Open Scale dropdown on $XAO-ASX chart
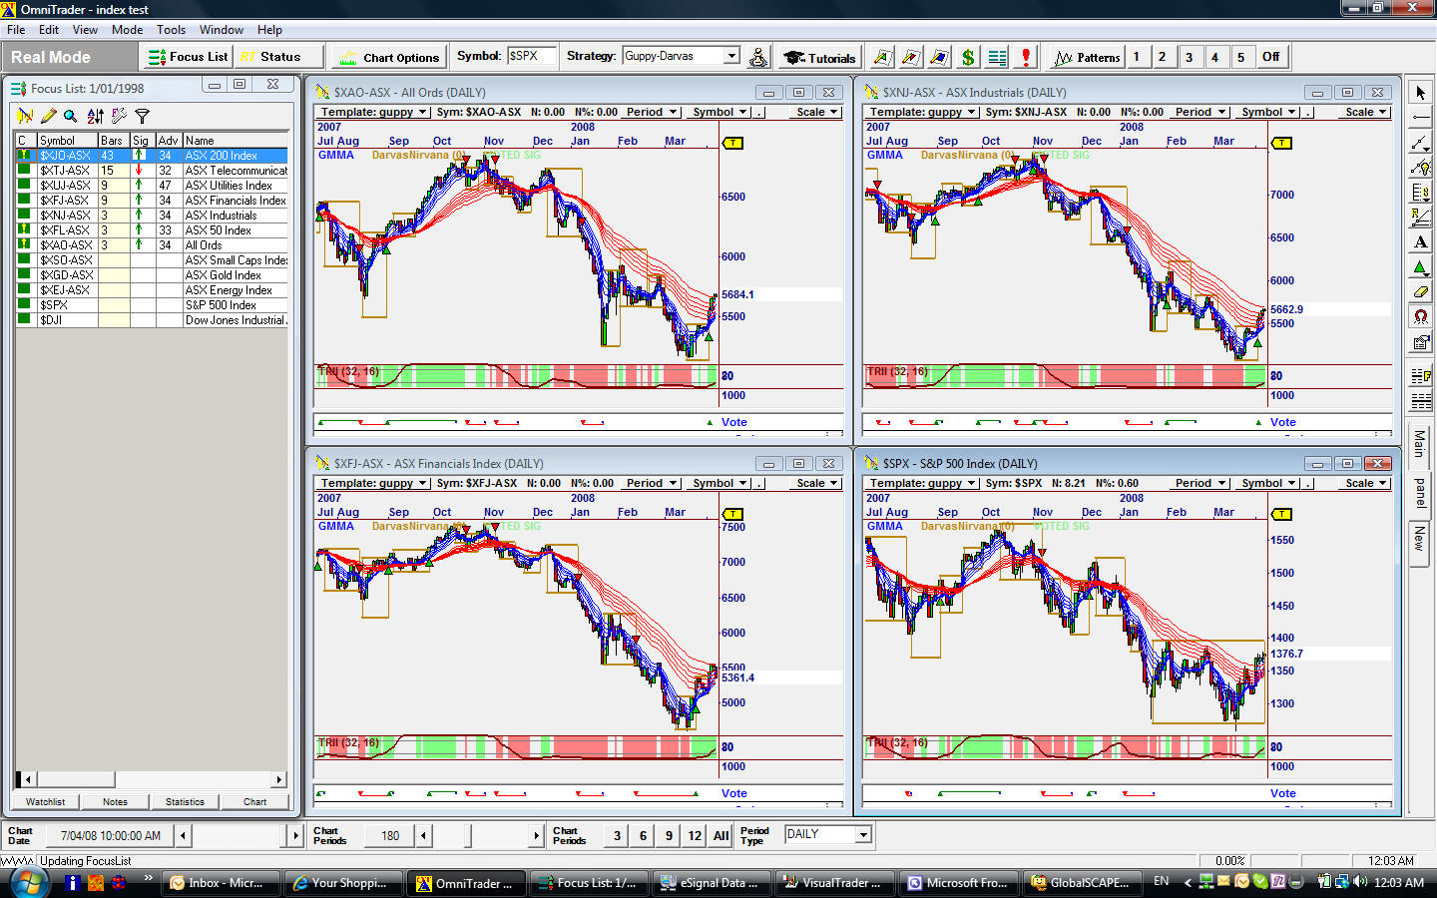The height and width of the screenshot is (898, 1437). pyautogui.click(x=817, y=112)
